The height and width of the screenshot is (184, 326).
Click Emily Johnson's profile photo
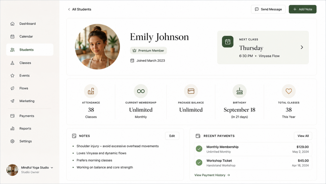[97, 47]
